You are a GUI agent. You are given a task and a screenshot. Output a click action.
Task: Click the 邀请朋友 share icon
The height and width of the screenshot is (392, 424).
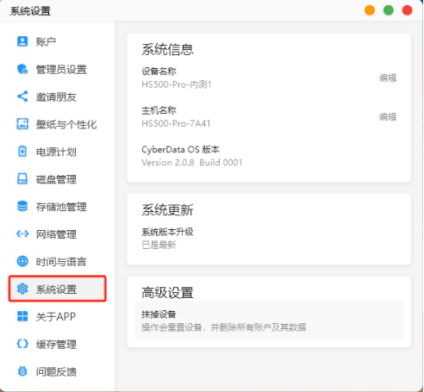tap(22, 96)
